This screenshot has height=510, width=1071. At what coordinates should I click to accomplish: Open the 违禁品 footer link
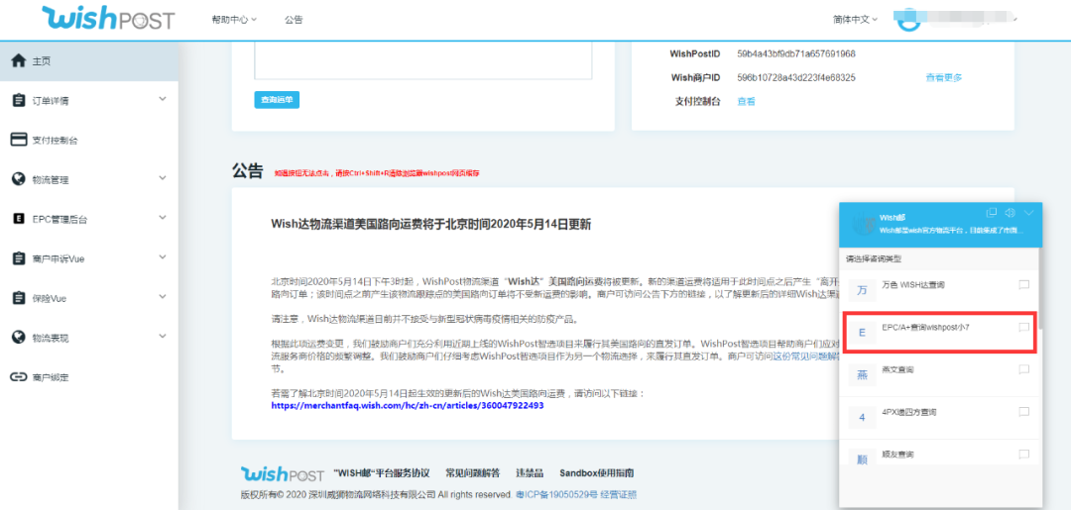(530, 473)
